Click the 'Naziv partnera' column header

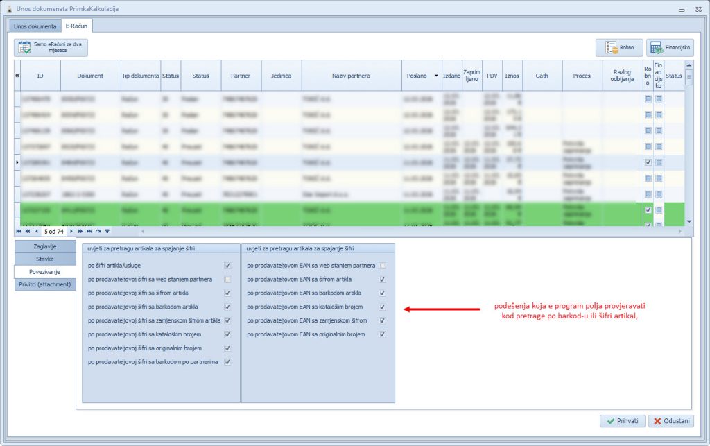click(351, 76)
